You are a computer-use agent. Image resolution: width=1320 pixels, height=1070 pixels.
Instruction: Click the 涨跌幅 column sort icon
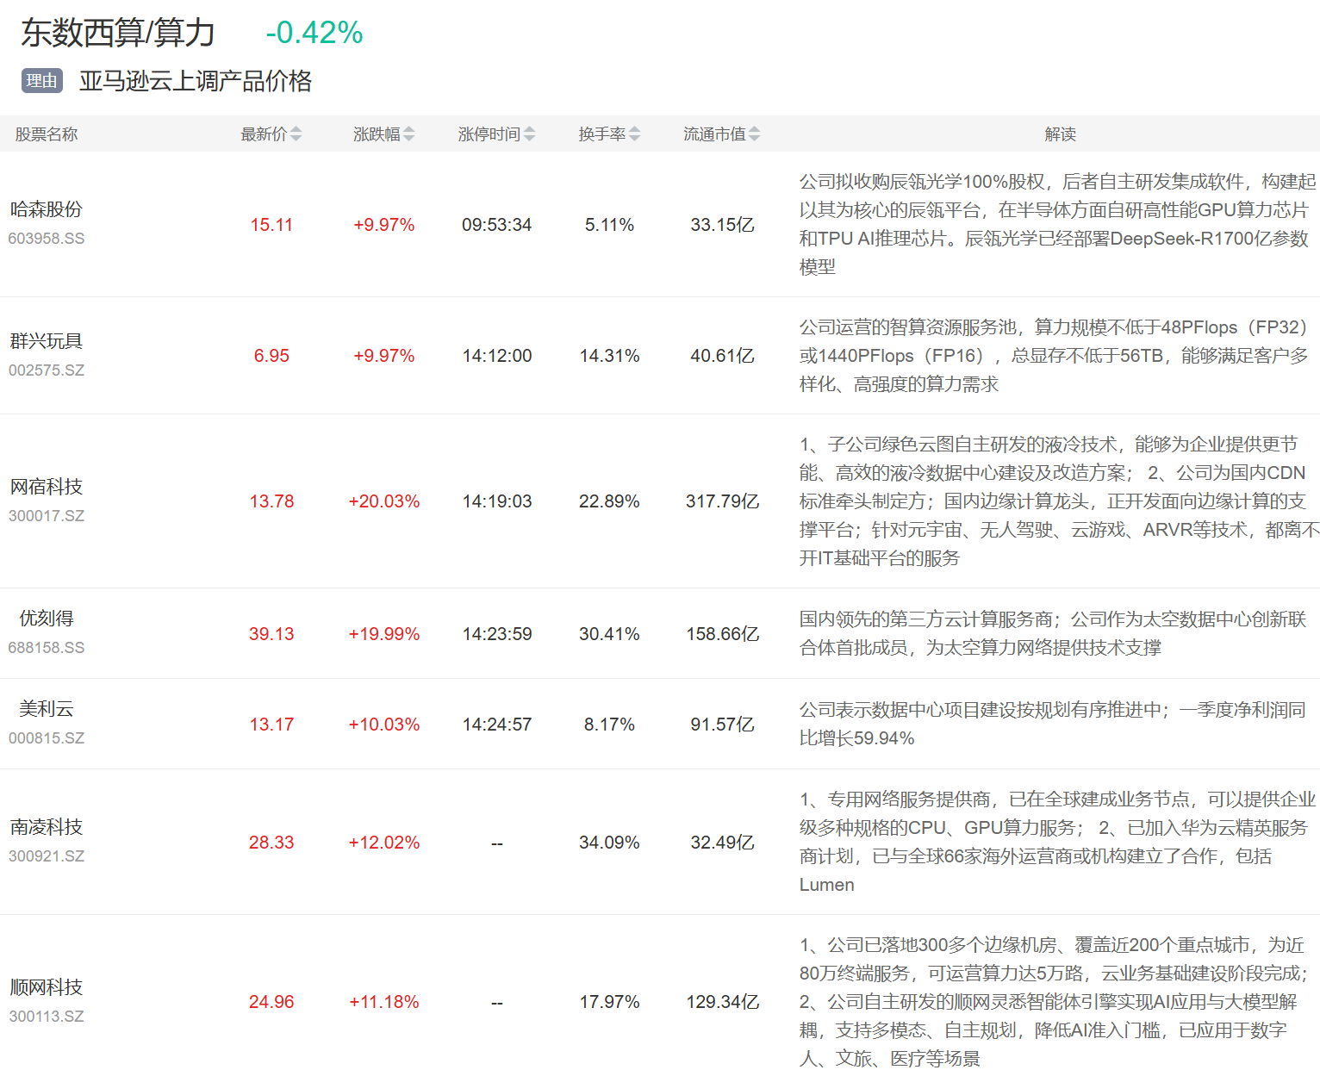408,134
